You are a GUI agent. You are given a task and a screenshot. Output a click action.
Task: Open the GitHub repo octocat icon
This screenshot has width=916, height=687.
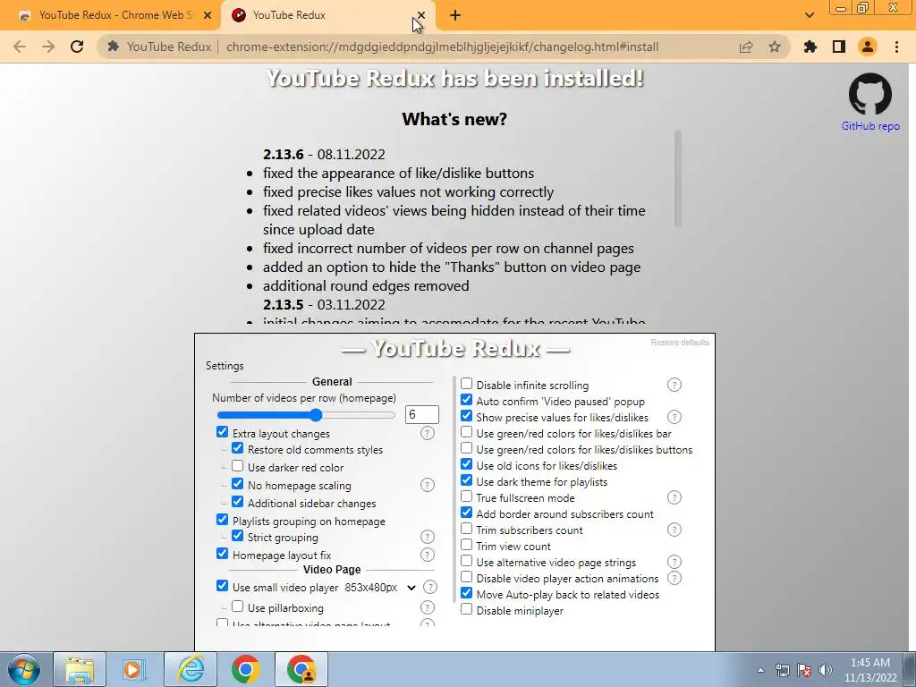click(869, 95)
